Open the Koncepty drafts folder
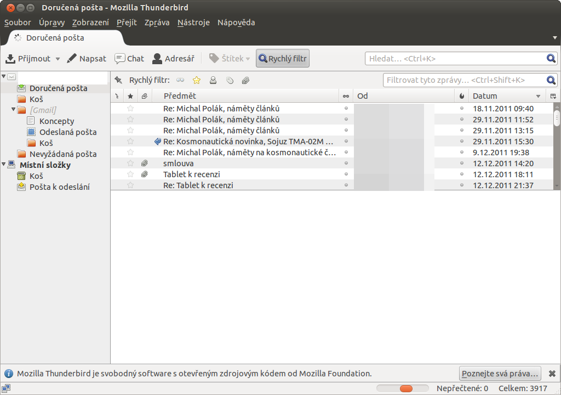Viewport: 561px width, 395px height. pos(56,121)
